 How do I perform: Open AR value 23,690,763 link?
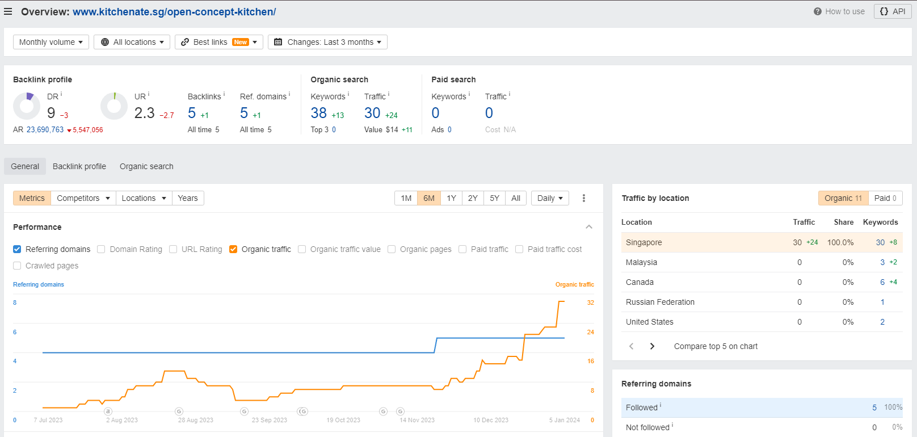45,130
